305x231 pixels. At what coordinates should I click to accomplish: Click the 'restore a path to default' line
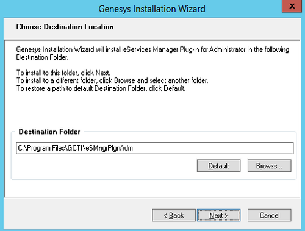(101, 88)
